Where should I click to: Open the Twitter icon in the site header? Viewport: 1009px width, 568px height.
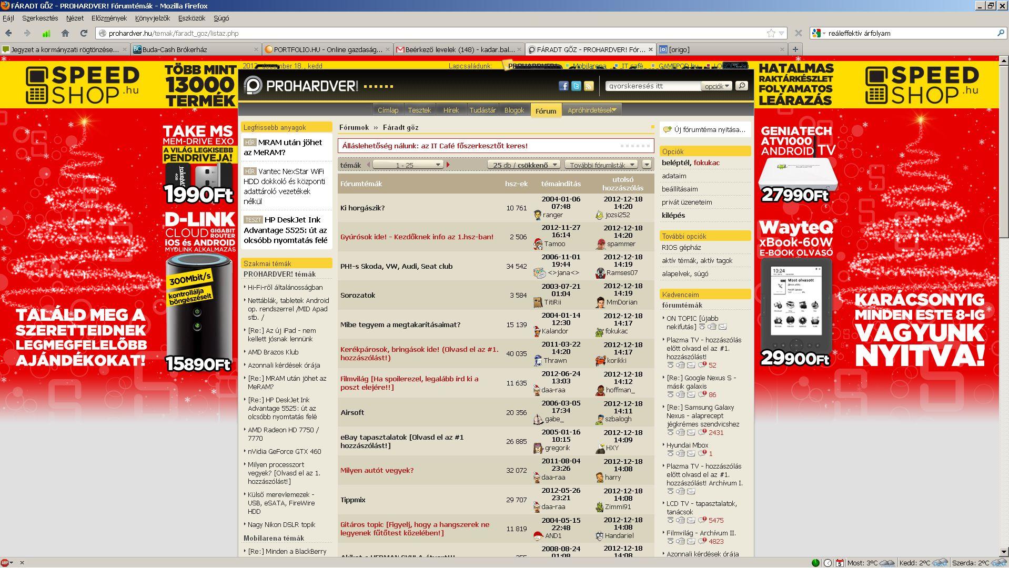[x=576, y=86]
